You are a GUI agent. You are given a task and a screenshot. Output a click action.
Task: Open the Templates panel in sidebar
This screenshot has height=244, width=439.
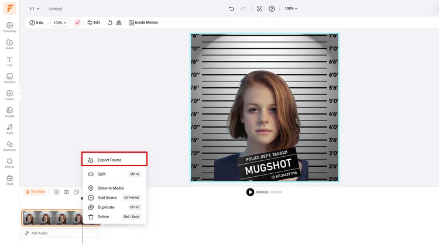[x=9, y=27]
